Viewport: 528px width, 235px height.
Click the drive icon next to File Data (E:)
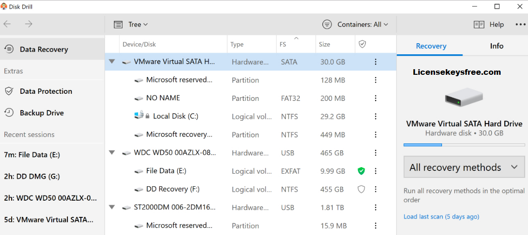[139, 172]
